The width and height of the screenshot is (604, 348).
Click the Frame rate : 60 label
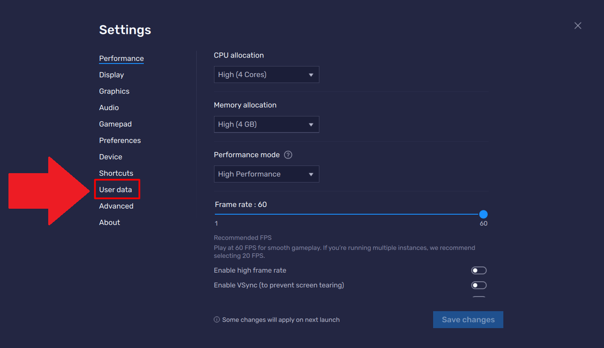(241, 204)
